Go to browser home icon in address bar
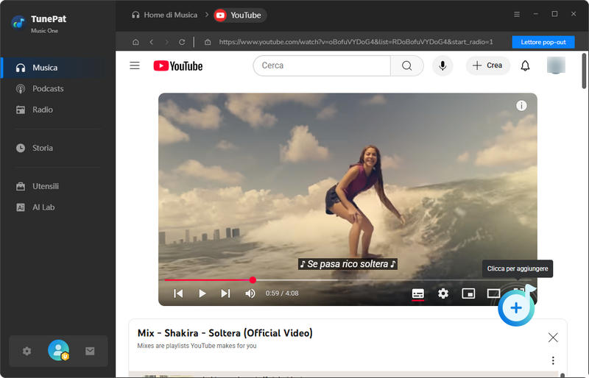Screen dimensions: 589x378 pos(135,42)
